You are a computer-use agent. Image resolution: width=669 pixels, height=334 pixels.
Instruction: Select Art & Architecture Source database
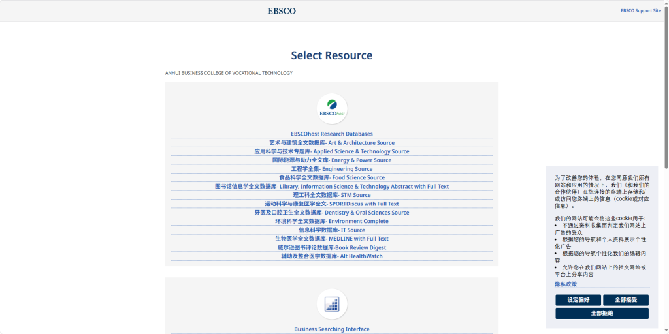332,143
